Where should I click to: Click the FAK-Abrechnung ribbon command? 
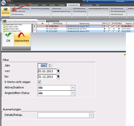tap(17, 14)
